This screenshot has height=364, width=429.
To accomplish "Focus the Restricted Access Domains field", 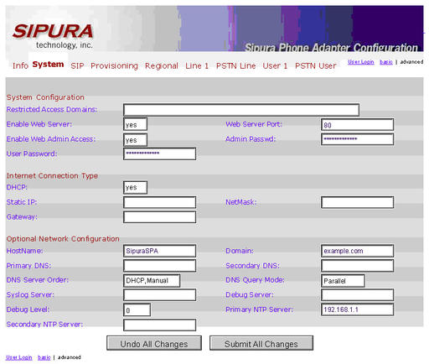I will point(241,110).
